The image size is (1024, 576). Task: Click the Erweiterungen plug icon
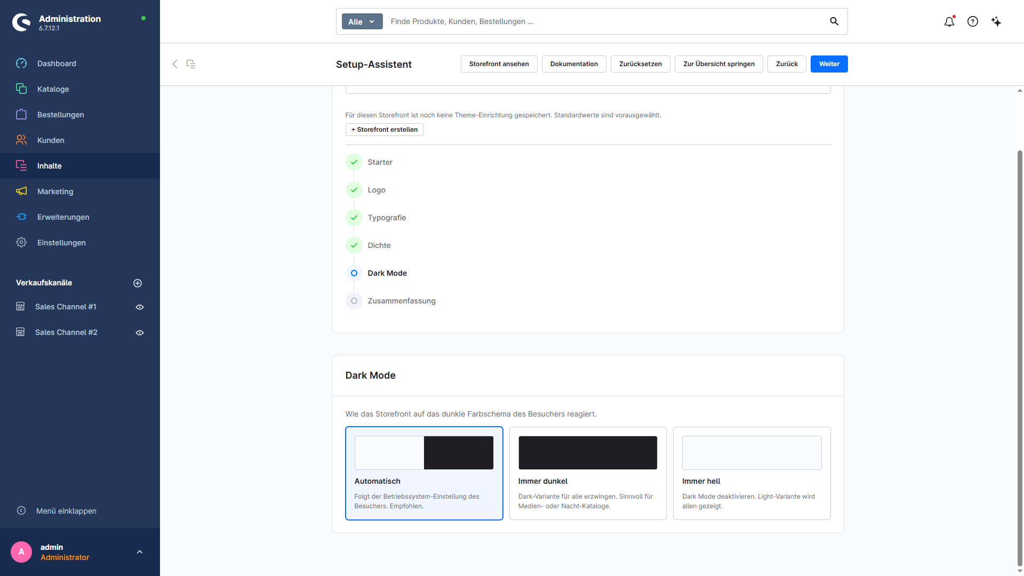point(21,217)
